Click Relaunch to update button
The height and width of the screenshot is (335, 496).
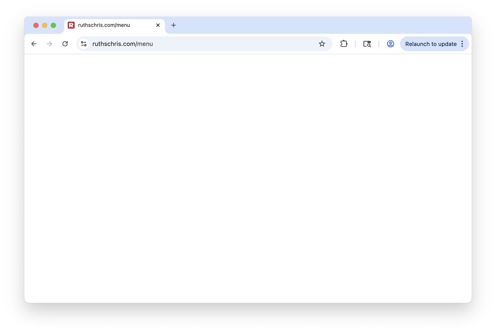pyautogui.click(x=431, y=44)
